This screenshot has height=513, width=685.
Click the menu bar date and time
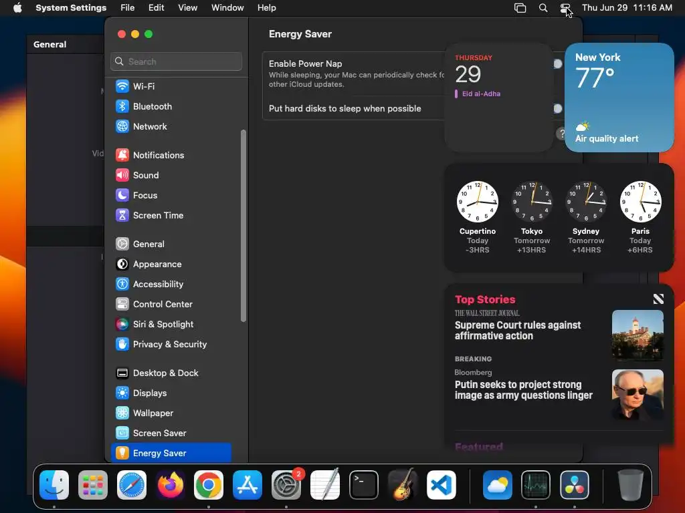(x=627, y=8)
